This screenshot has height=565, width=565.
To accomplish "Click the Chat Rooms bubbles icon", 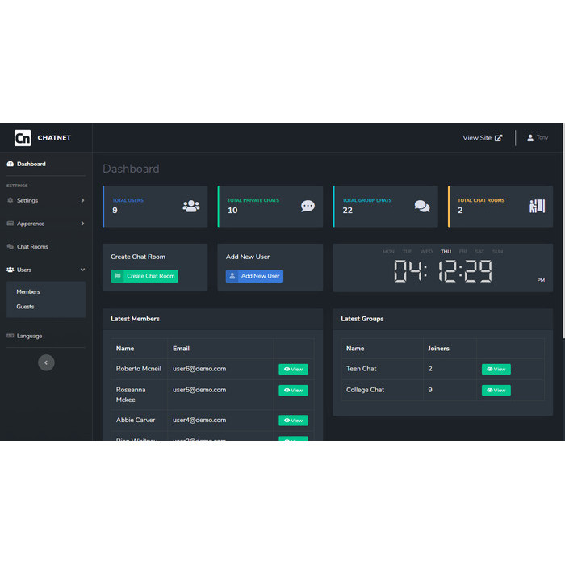I will click(x=10, y=246).
